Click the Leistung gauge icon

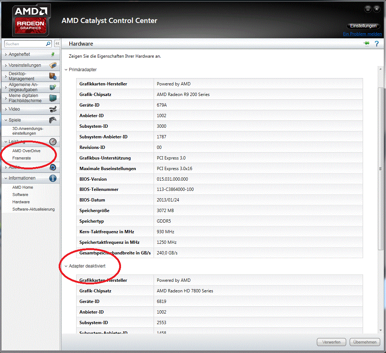[x=53, y=142]
